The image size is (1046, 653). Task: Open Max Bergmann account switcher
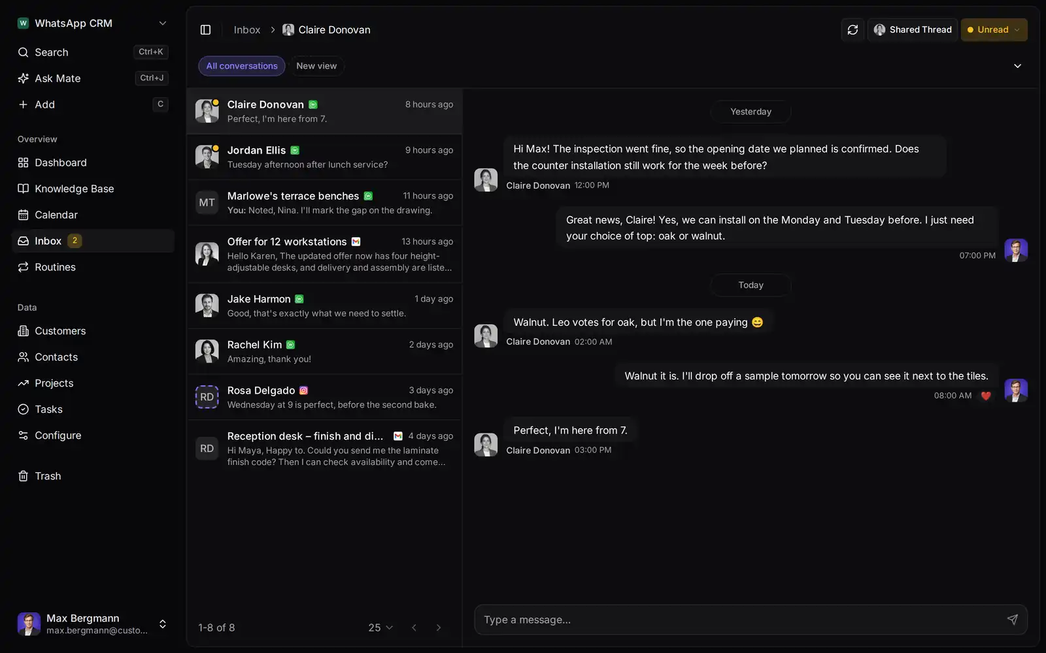pyautogui.click(x=93, y=624)
